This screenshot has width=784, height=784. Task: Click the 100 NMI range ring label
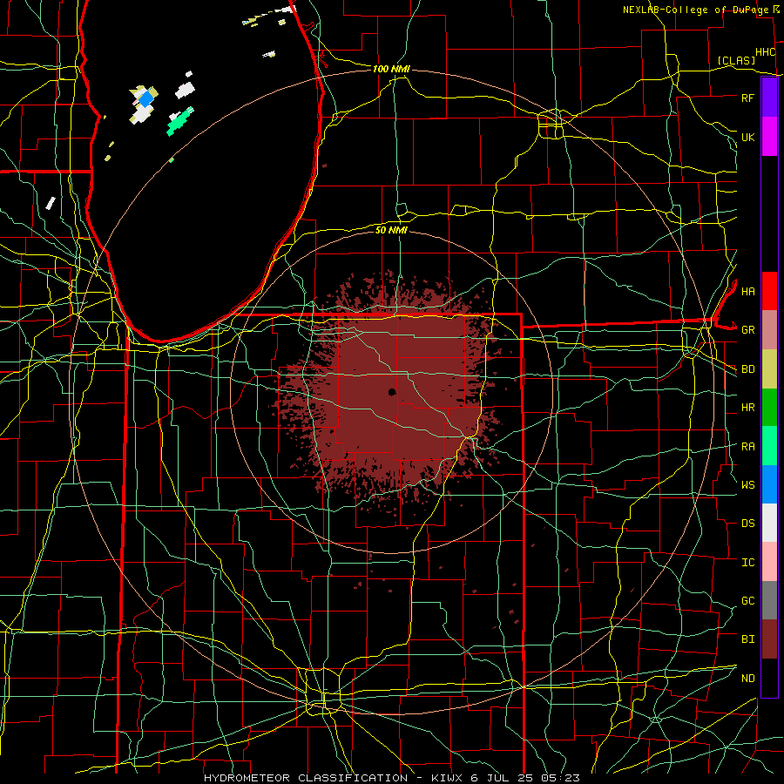click(x=391, y=69)
